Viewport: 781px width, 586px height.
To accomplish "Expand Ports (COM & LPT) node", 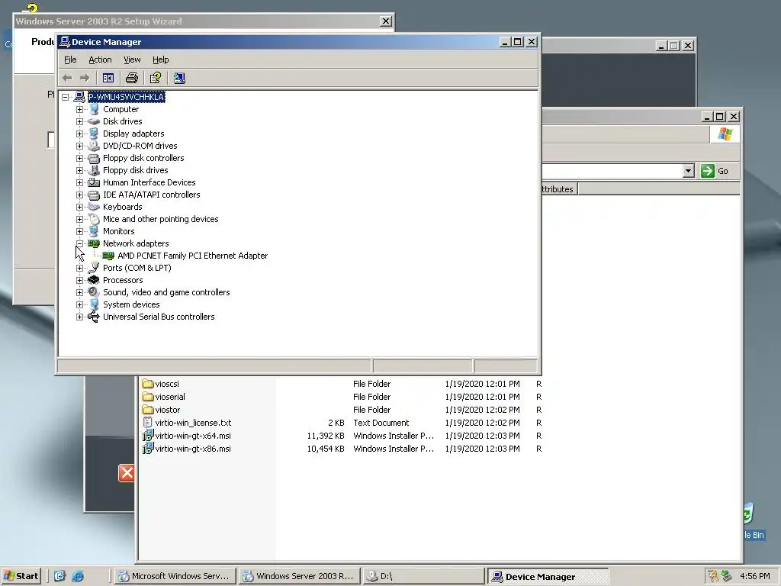I will [x=79, y=268].
